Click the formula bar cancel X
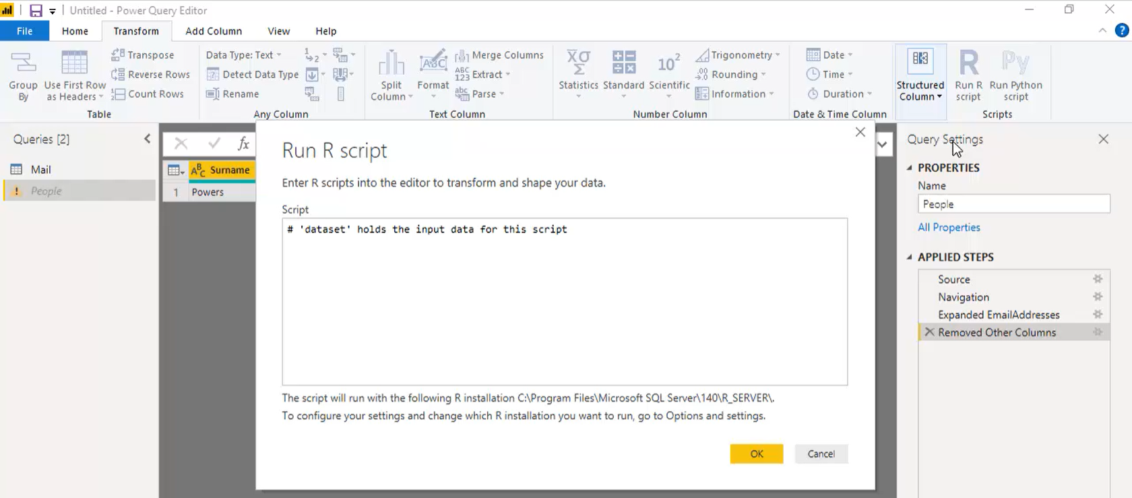The image size is (1132, 498). pos(181,143)
